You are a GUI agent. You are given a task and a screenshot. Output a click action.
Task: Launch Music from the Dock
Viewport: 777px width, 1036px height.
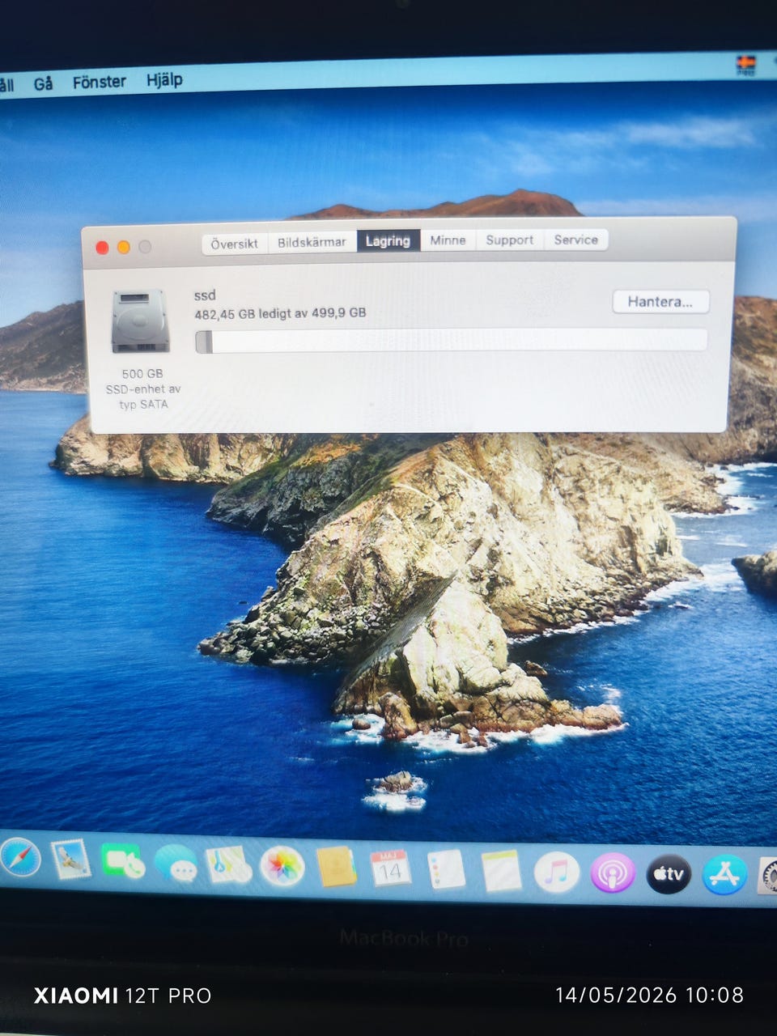[x=557, y=873]
